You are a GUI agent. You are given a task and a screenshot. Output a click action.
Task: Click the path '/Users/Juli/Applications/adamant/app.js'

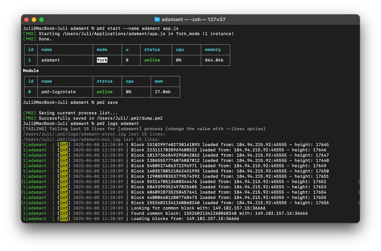pos(114,34)
